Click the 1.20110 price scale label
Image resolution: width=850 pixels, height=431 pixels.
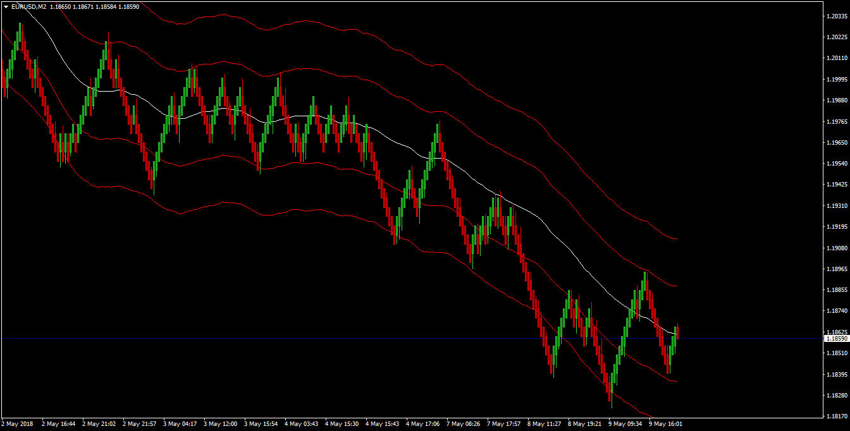[x=837, y=58]
